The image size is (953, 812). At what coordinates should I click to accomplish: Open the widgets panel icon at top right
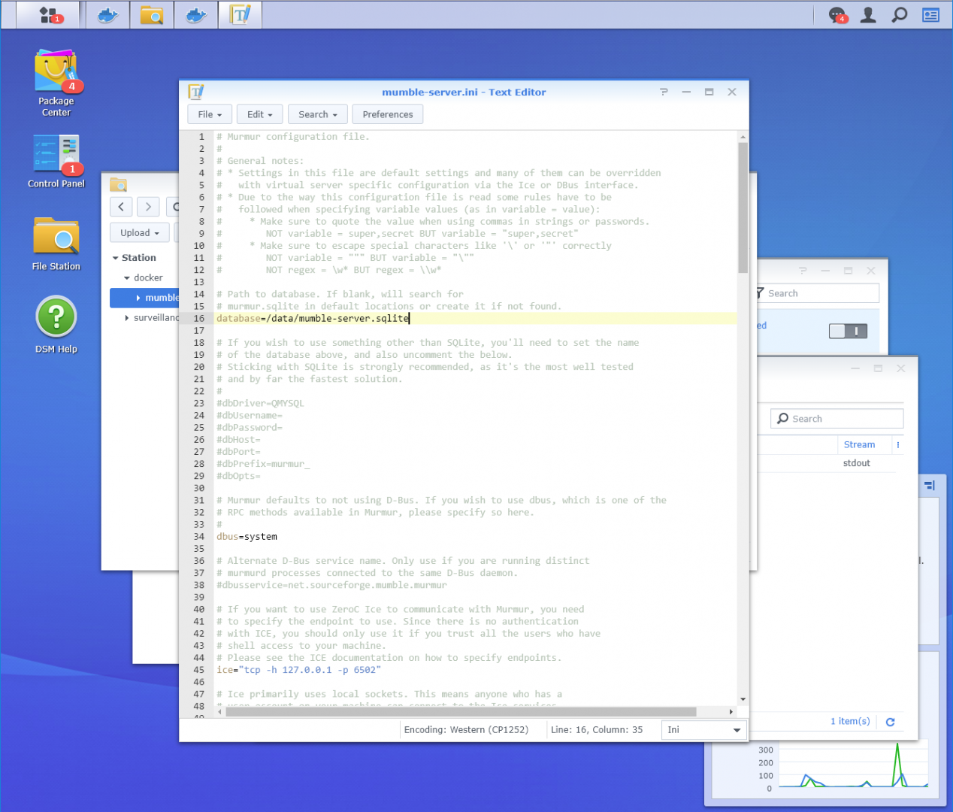tap(930, 14)
